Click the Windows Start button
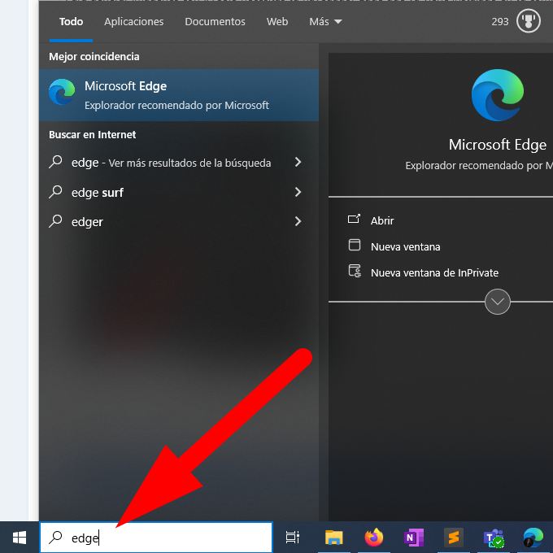The image size is (553, 553). pos(19,538)
